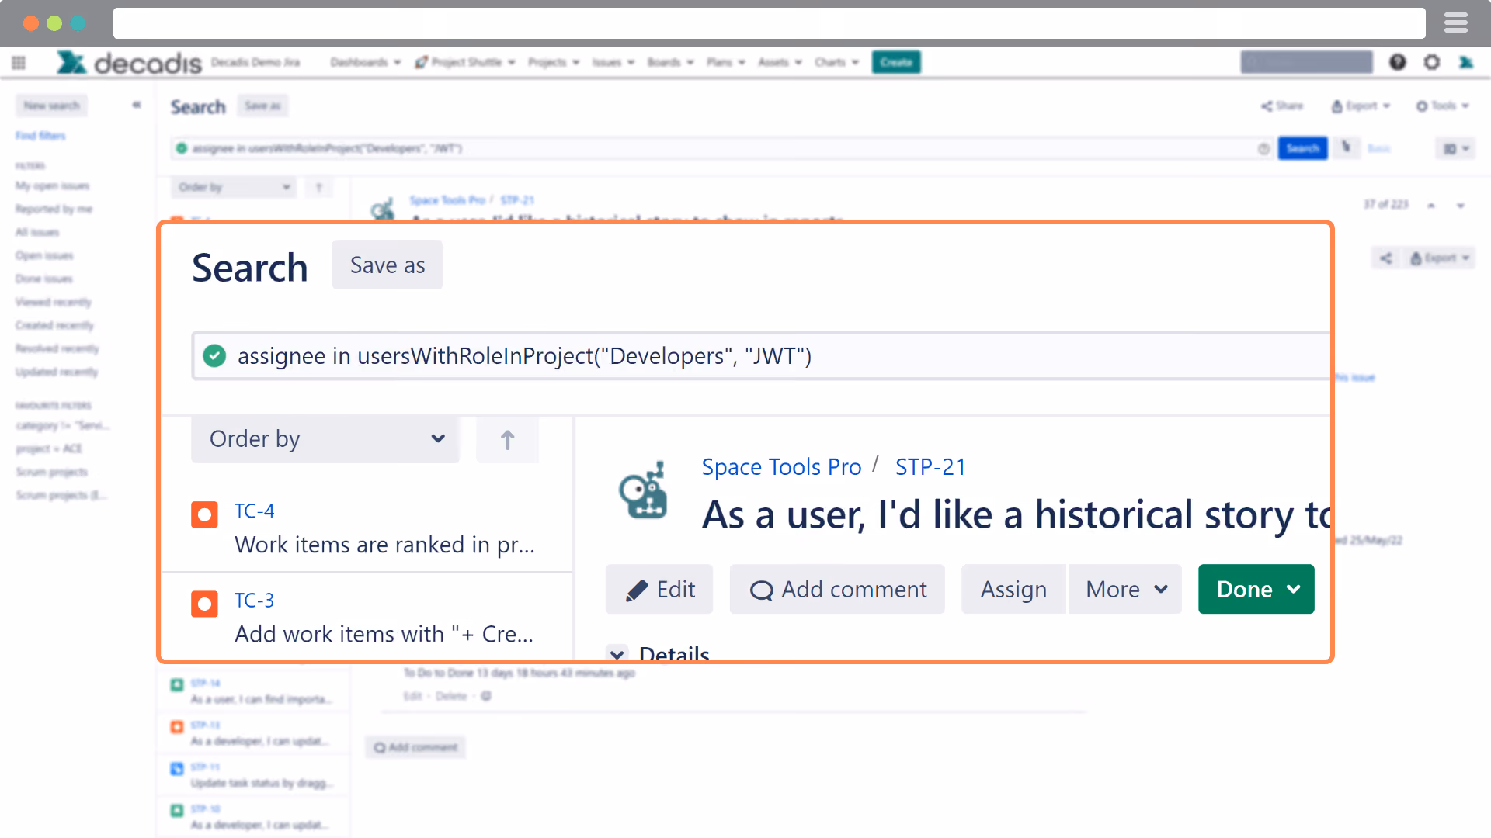The width and height of the screenshot is (1491, 838).
Task: Open the Export dropdown in the search header
Action: [1361, 106]
